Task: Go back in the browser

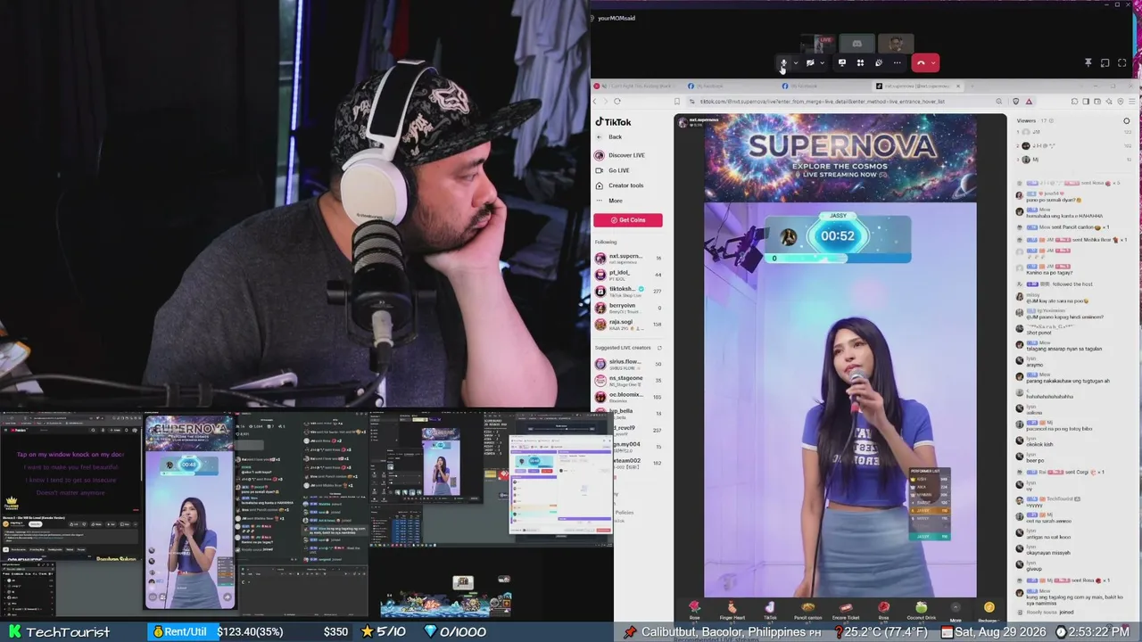Action: (596, 102)
